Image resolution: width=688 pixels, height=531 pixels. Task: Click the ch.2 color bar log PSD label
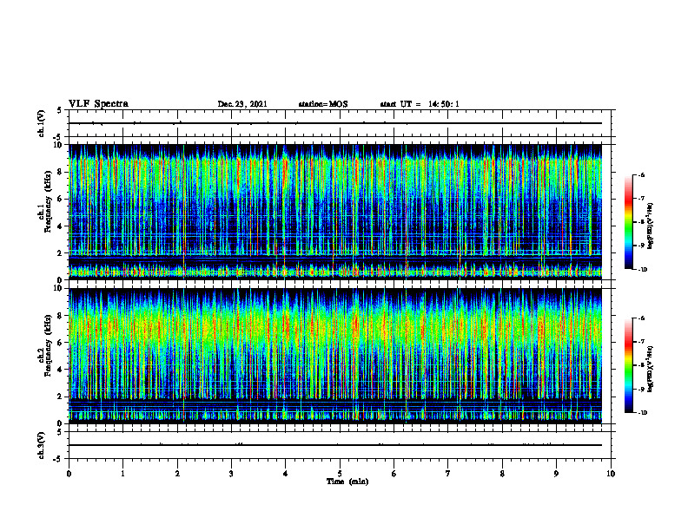(651, 369)
